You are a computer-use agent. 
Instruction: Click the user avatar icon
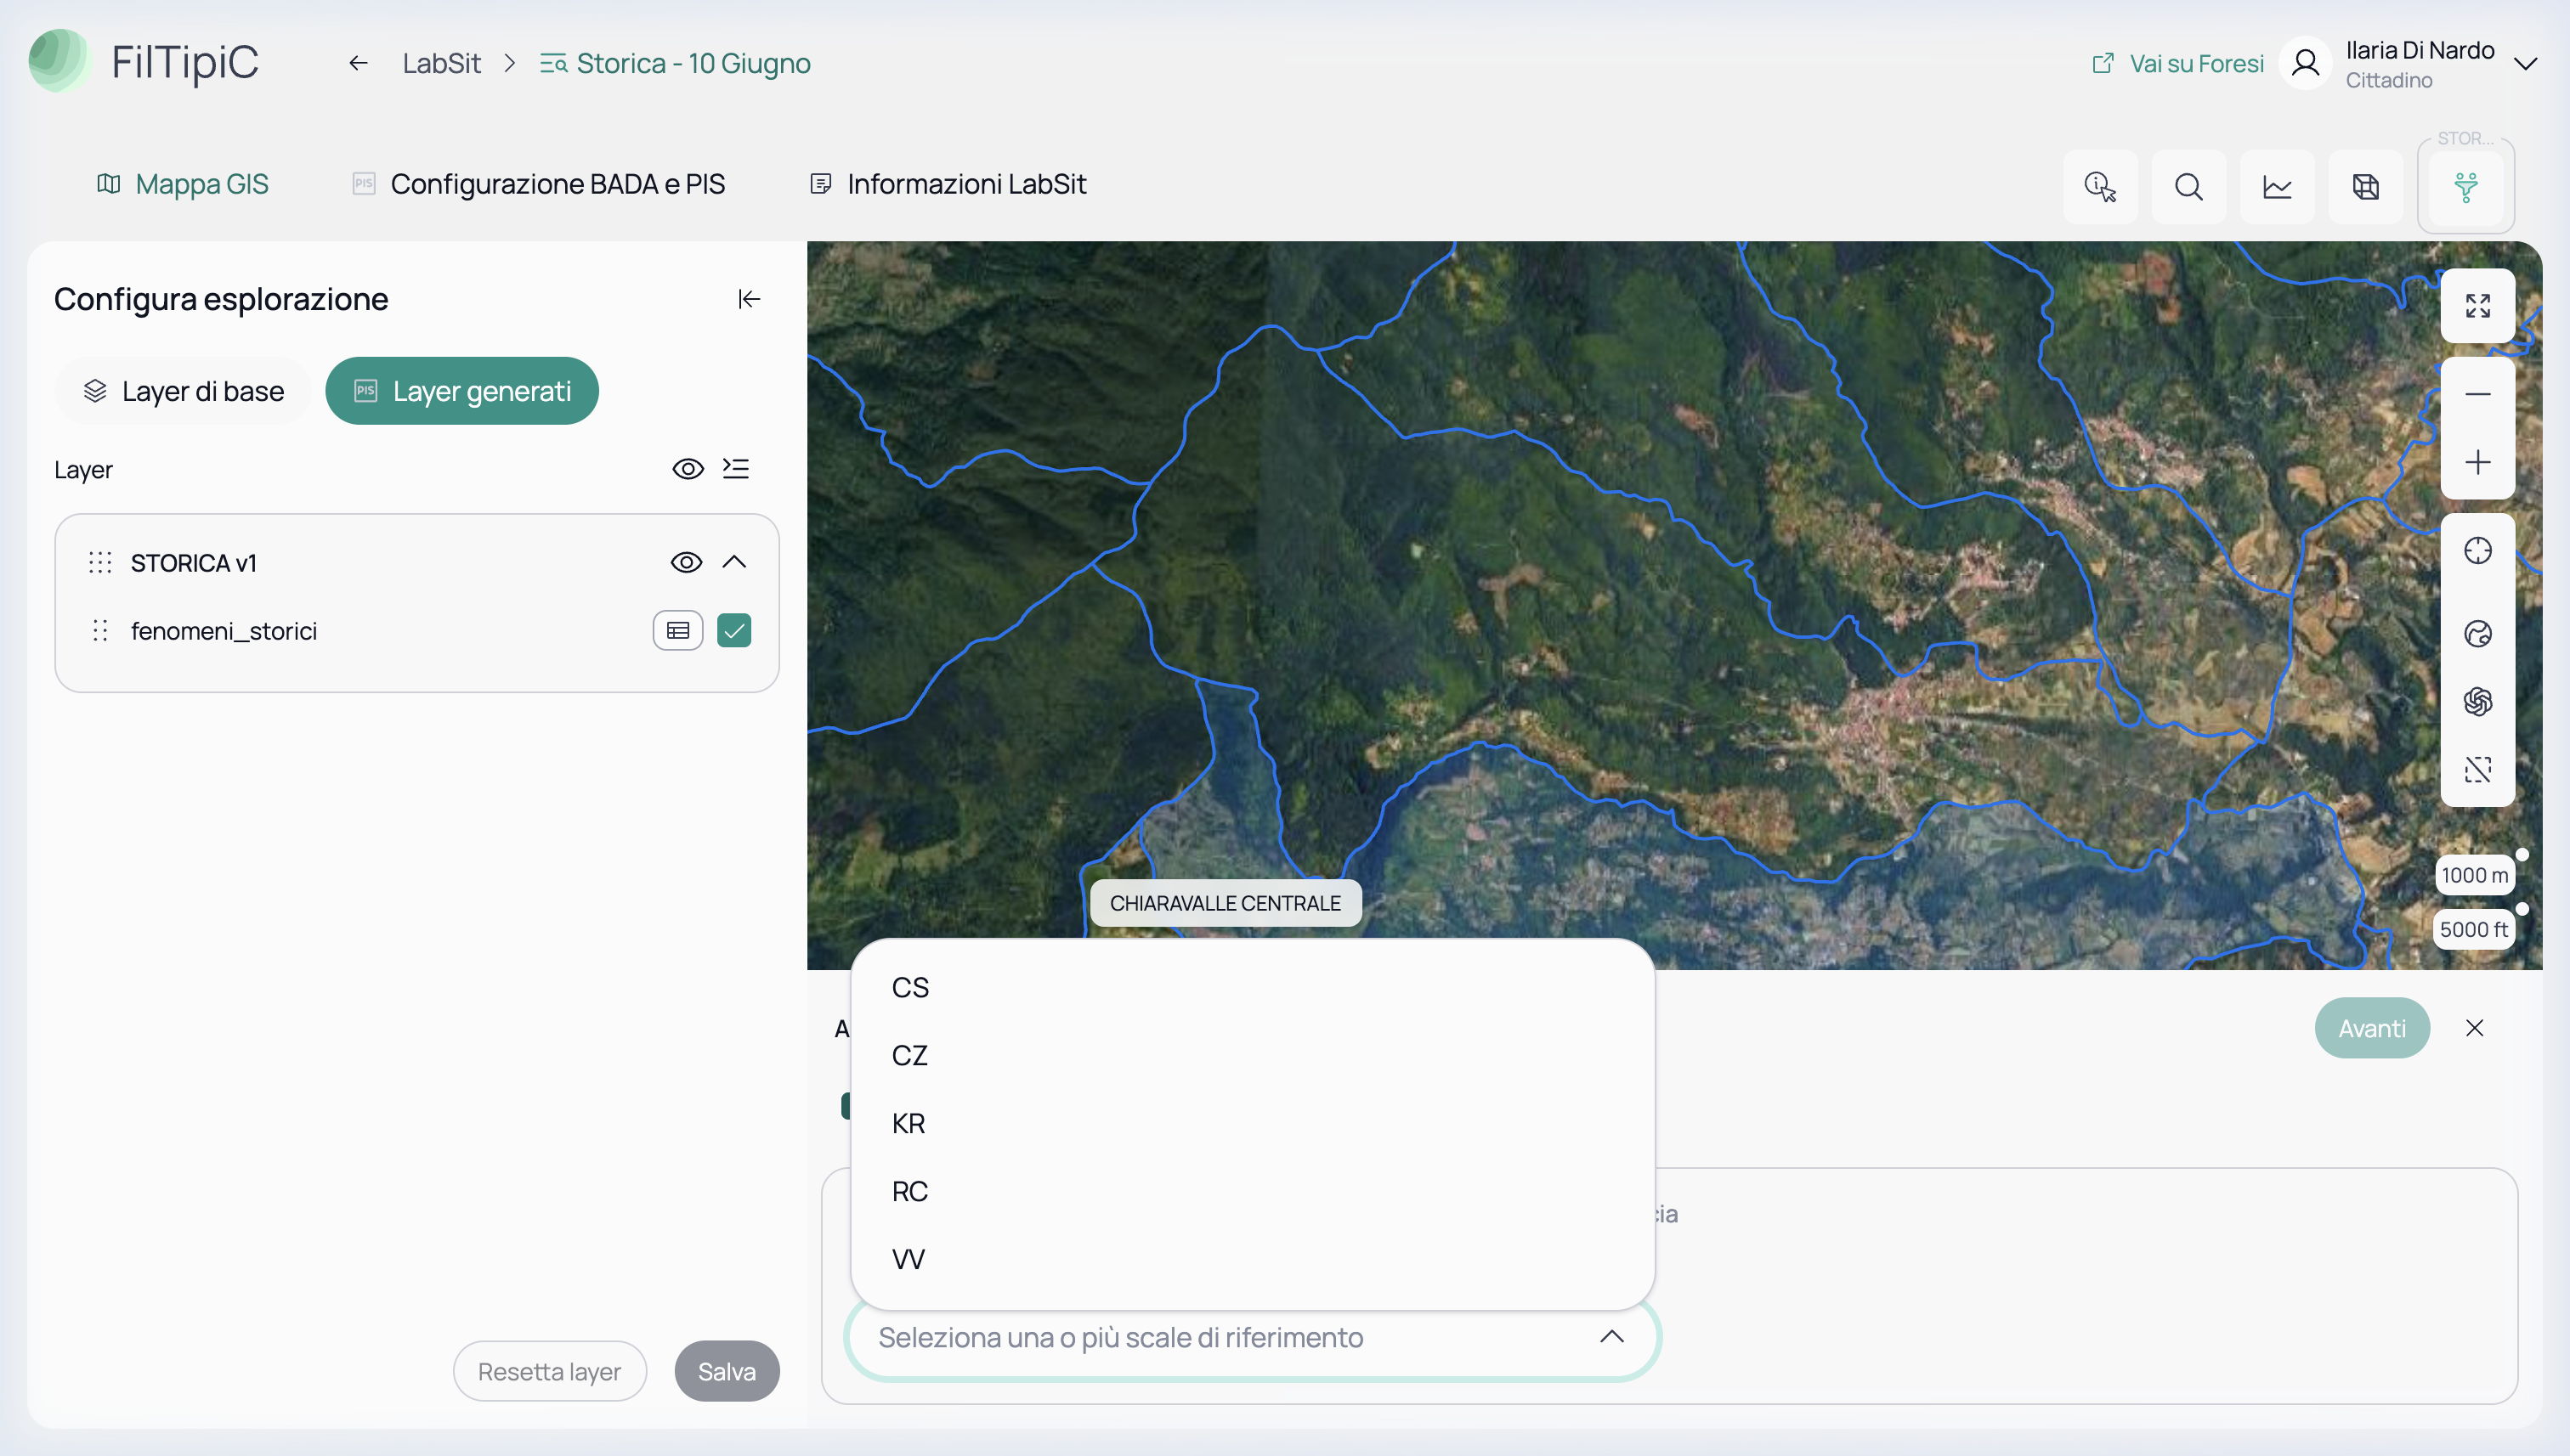[x=2305, y=63]
